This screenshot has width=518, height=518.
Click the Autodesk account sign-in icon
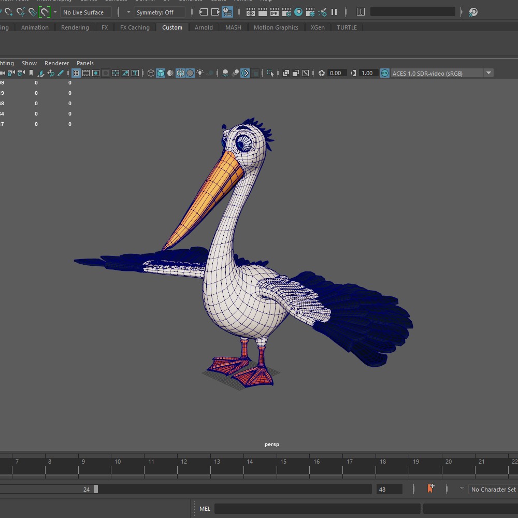[473, 12]
